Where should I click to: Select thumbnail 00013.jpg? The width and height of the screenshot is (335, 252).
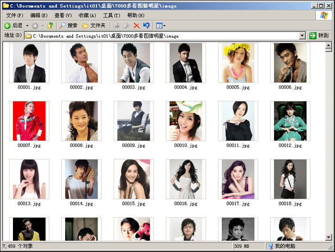pyautogui.click(x=29, y=179)
